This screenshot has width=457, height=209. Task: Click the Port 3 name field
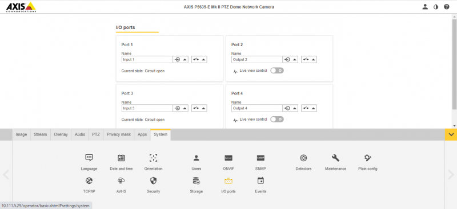click(147, 108)
